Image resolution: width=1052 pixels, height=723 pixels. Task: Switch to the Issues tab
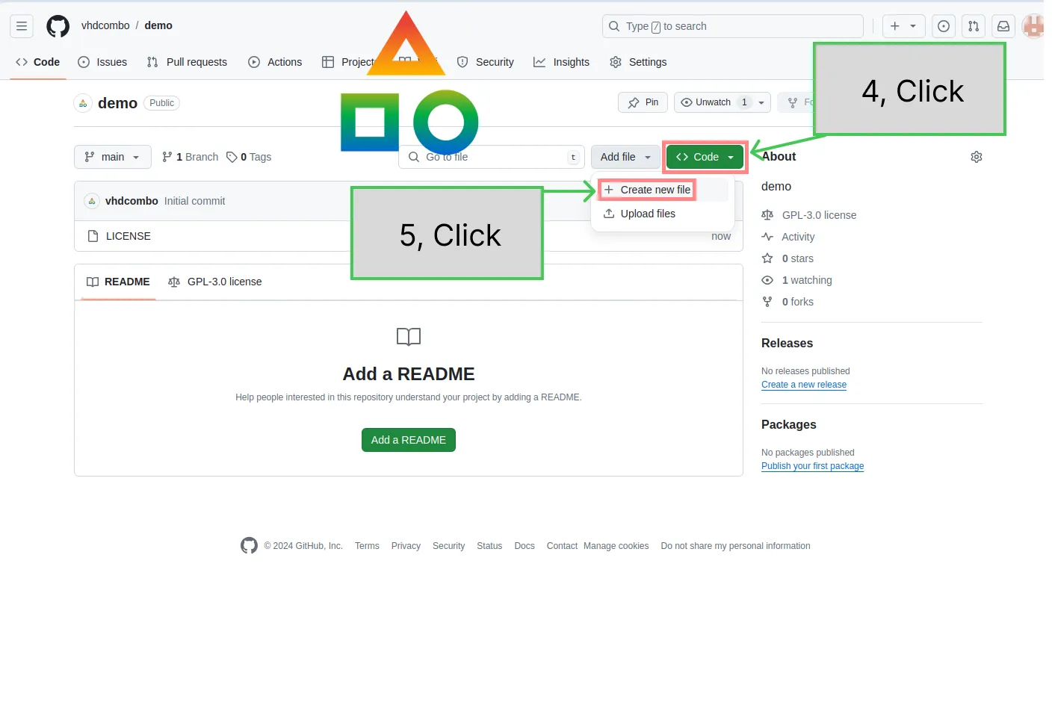click(102, 62)
